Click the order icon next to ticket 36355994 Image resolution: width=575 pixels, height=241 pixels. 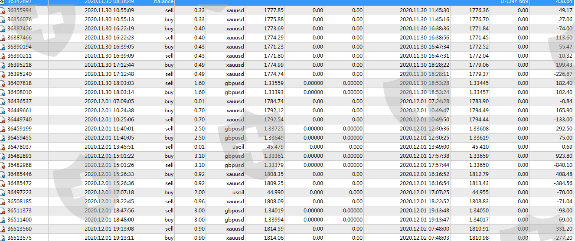coord(3,10)
